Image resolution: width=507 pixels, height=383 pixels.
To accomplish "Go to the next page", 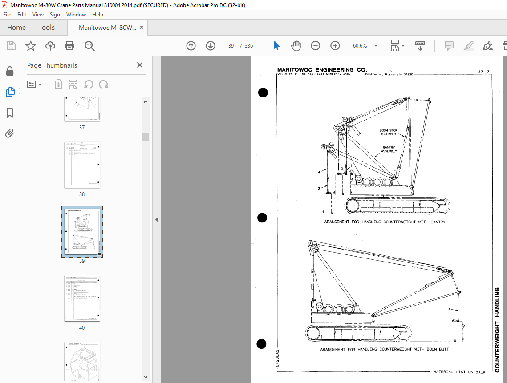I will point(211,46).
